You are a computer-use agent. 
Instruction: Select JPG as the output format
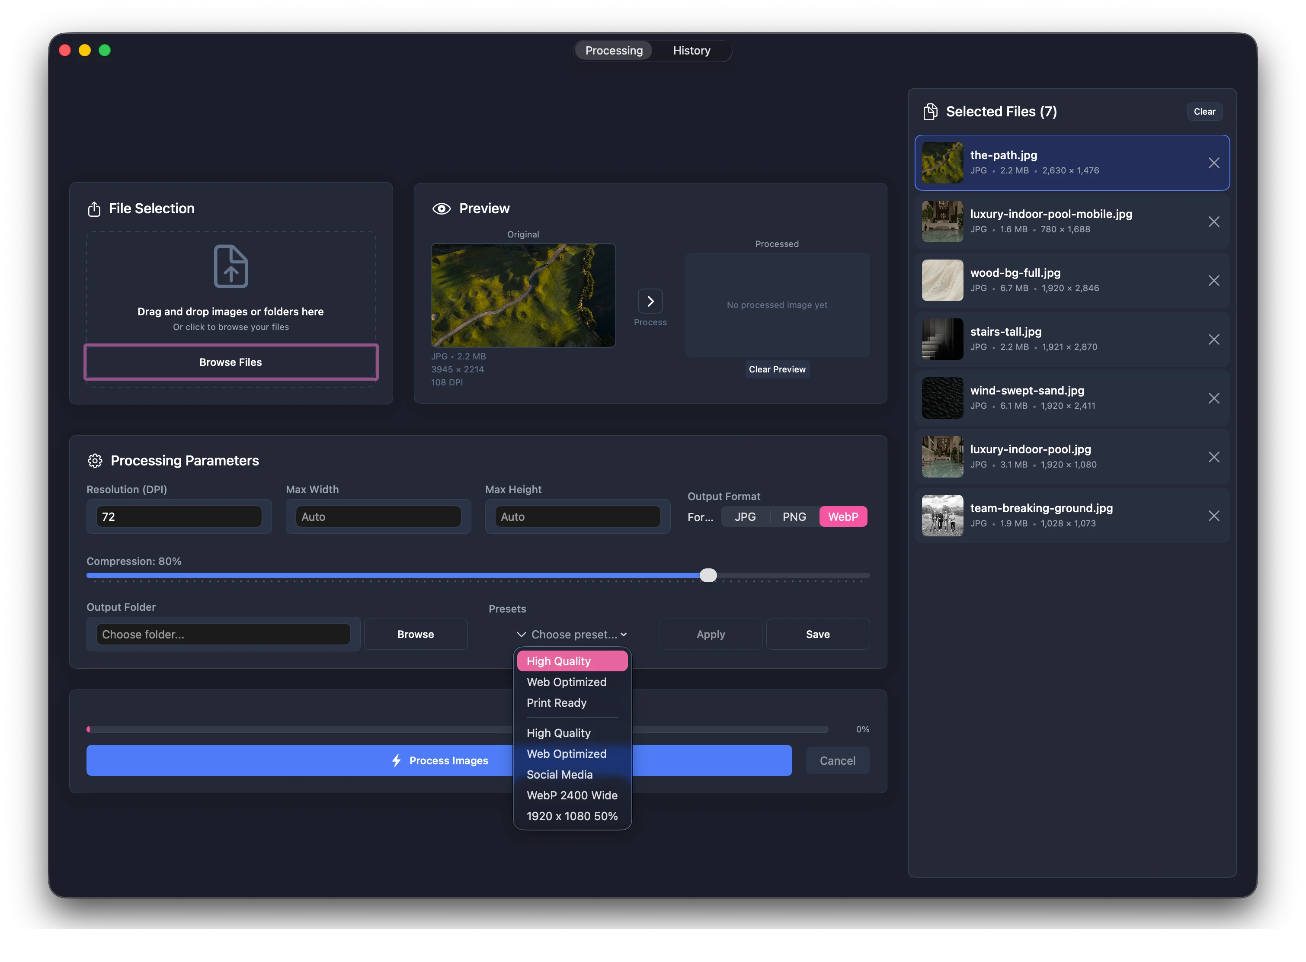pyautogui.click(x=745, y=516)
